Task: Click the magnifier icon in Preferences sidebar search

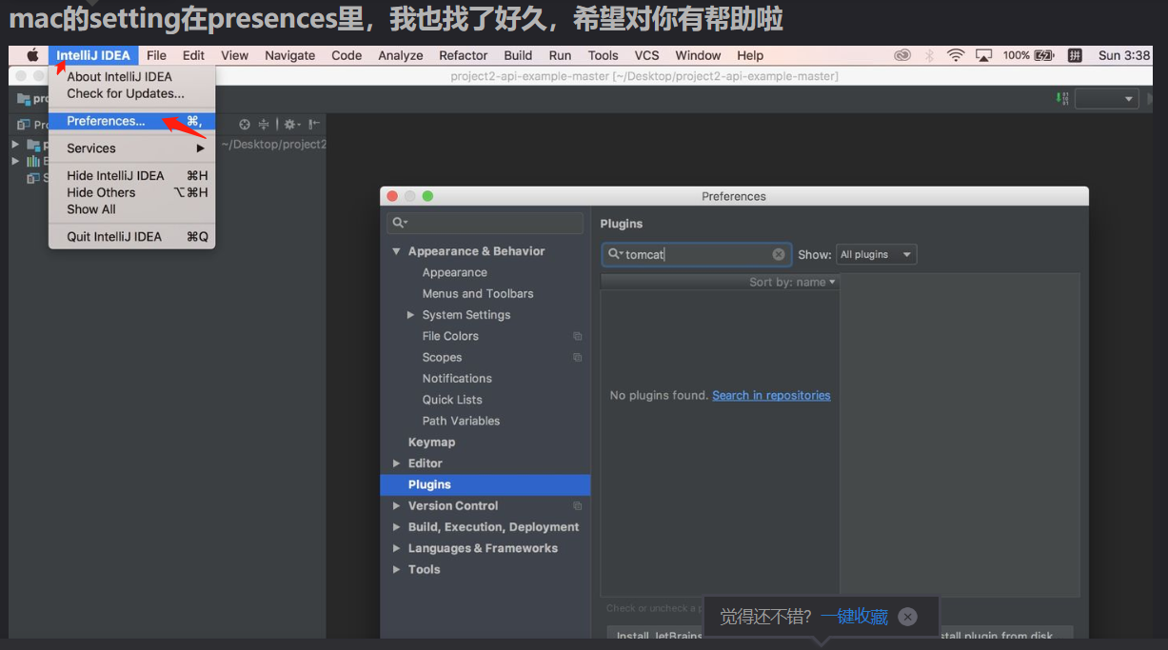Action: point(400,223)
